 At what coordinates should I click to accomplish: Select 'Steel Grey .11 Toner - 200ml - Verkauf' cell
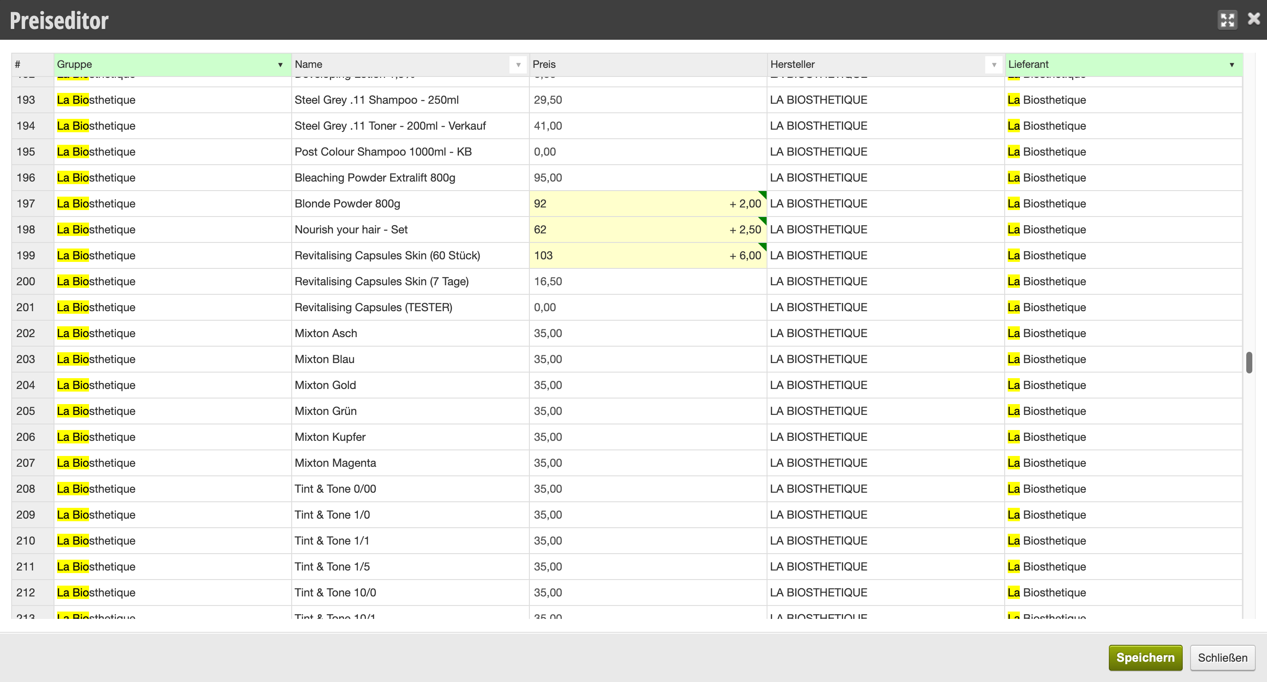[410, 126]
